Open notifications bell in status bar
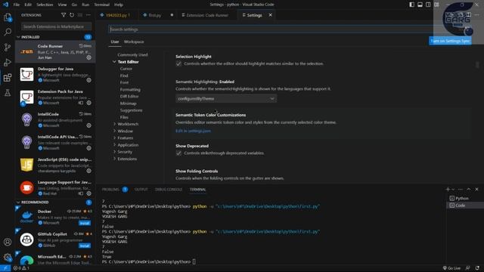 pos(477,268)
